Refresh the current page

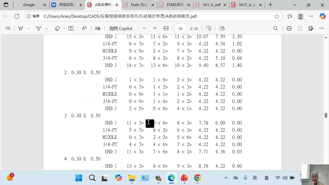point(17,16)
